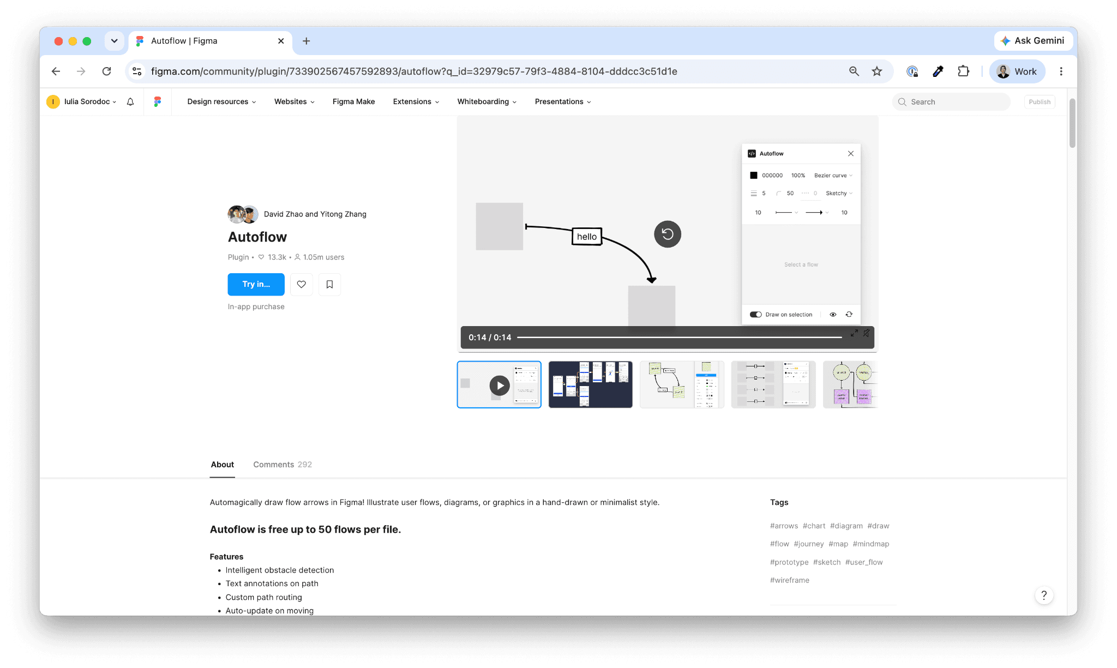This screenshot has height=668, width=1117.
Task: Open the #user_flow tag
Action: coord(864,562)
